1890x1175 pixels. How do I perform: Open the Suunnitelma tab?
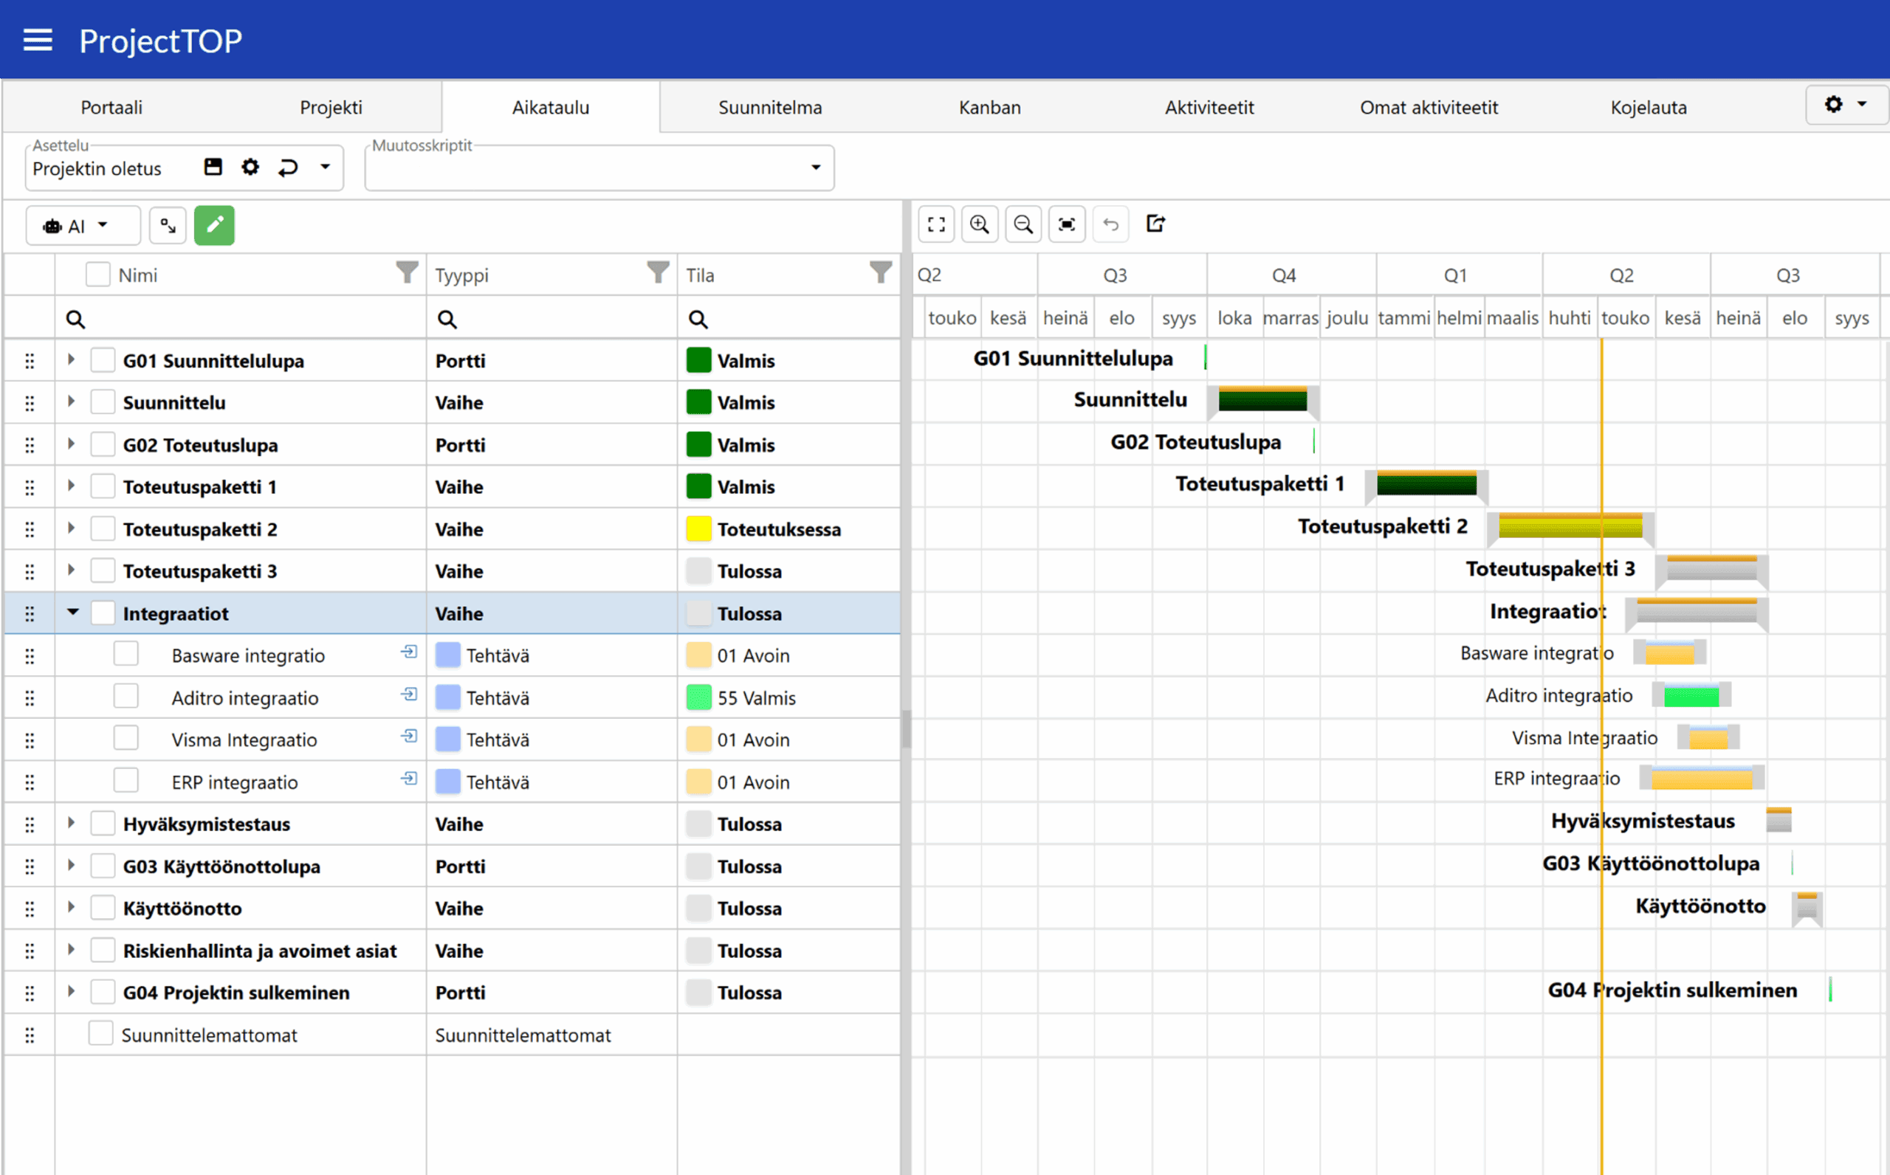click(x=769, y=107)
